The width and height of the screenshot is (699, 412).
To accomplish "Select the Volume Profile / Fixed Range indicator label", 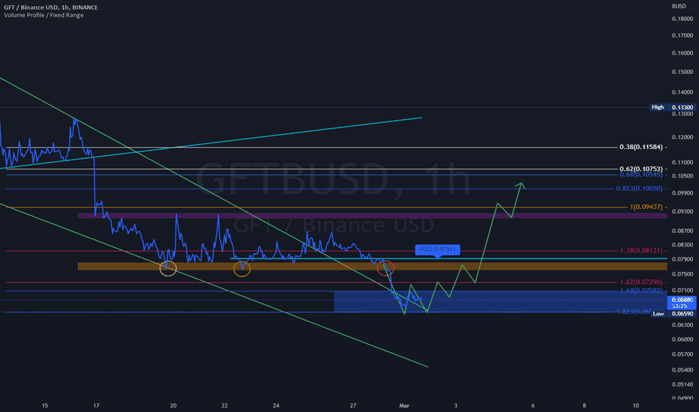I will (43, 15).
